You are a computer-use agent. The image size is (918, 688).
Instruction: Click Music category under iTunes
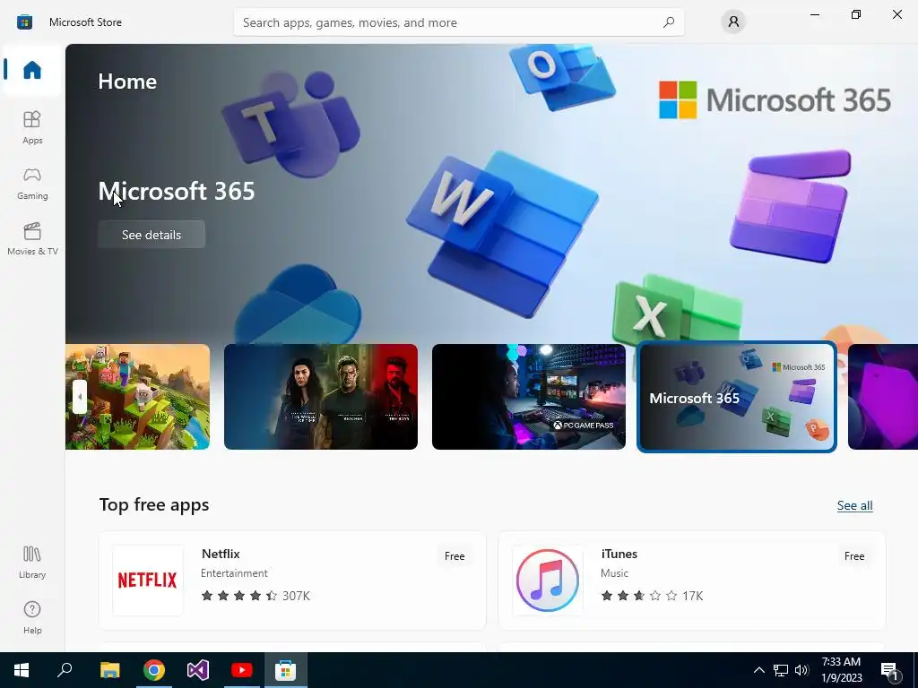click(614, 573)
